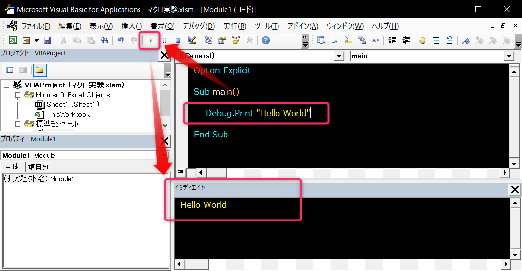The image size is (522, 271).
Task: Open the Project Explorer toolbar icon
Action: point(209,41)
